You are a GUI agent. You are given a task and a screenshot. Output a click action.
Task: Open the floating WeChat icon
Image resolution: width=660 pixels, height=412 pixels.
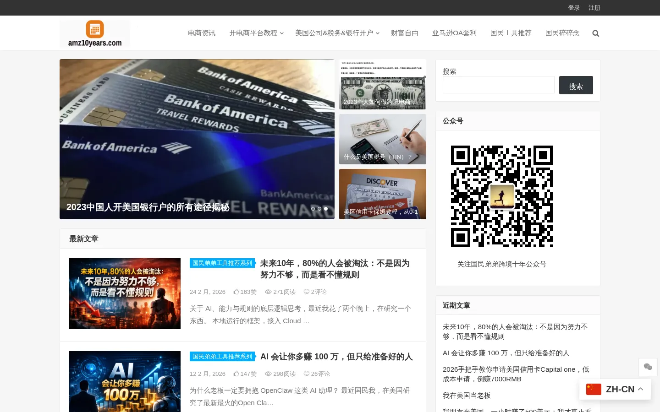click(x=648, y=367)
